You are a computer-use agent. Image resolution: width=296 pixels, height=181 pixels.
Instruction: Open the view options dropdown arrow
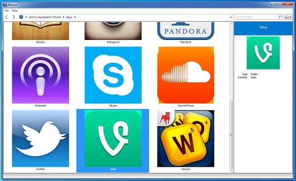click(291, 17)
